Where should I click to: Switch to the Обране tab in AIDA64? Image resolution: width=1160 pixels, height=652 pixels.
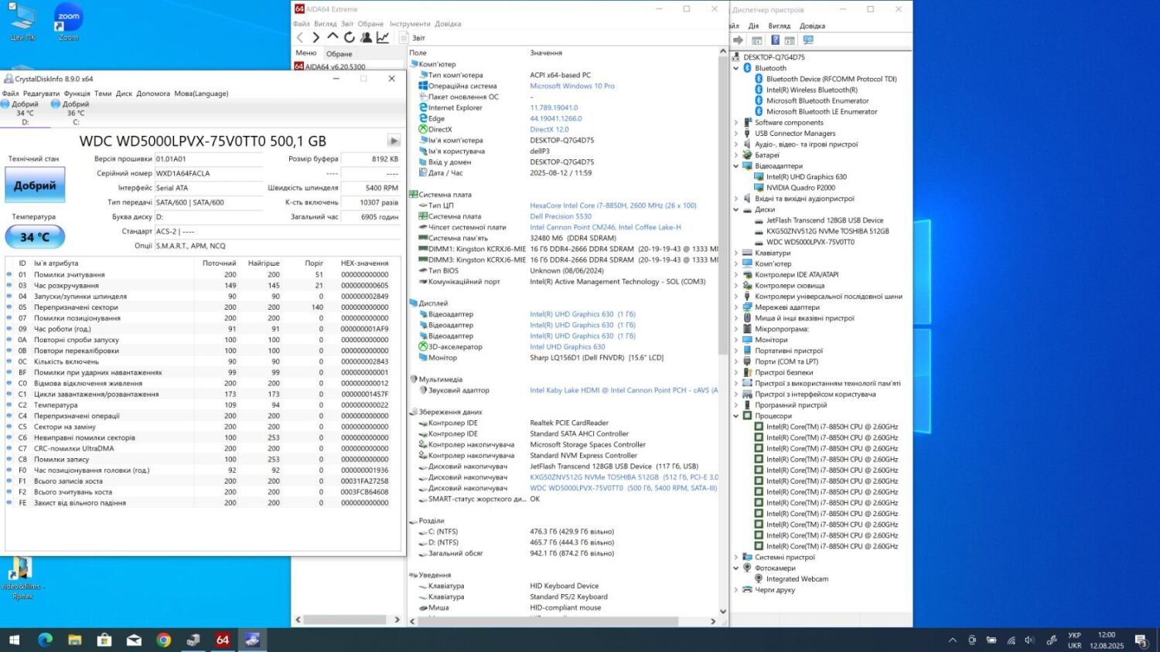[339, 53]
